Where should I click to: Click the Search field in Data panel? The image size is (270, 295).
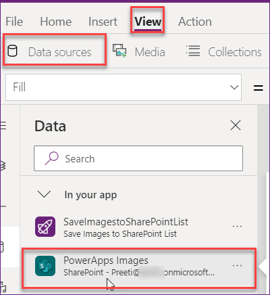click(x=138, y=158)
